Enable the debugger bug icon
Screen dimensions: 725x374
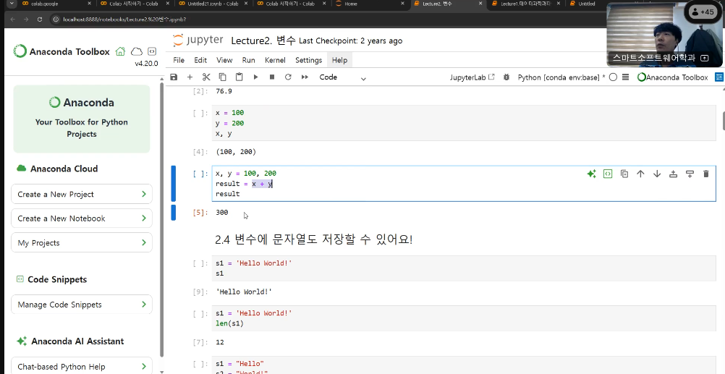(506, 77)
